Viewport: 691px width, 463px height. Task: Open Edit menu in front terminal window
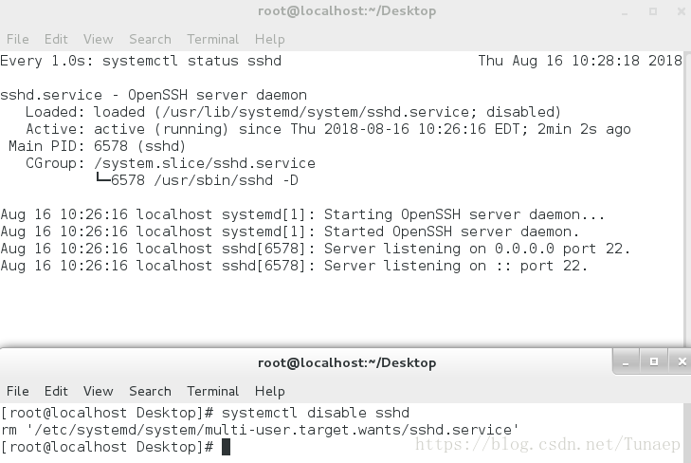coord(56,391)
